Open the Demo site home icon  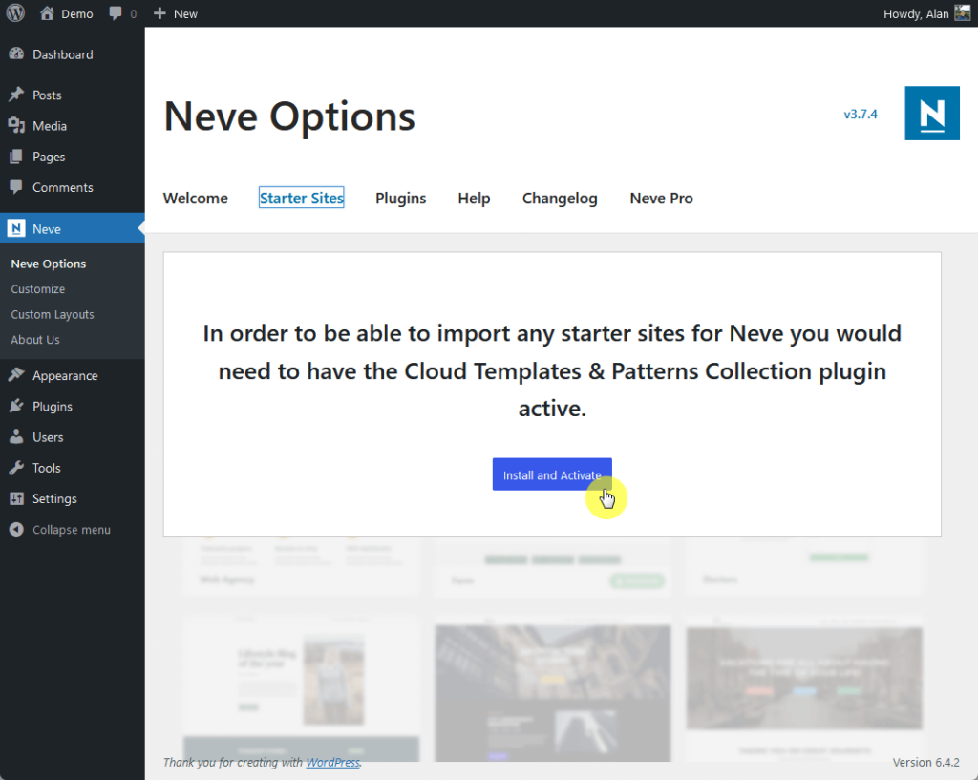click(47, 13)
